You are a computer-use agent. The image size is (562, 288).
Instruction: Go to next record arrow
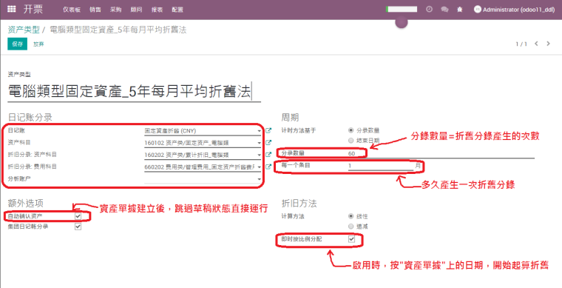(x=549, y=44)
